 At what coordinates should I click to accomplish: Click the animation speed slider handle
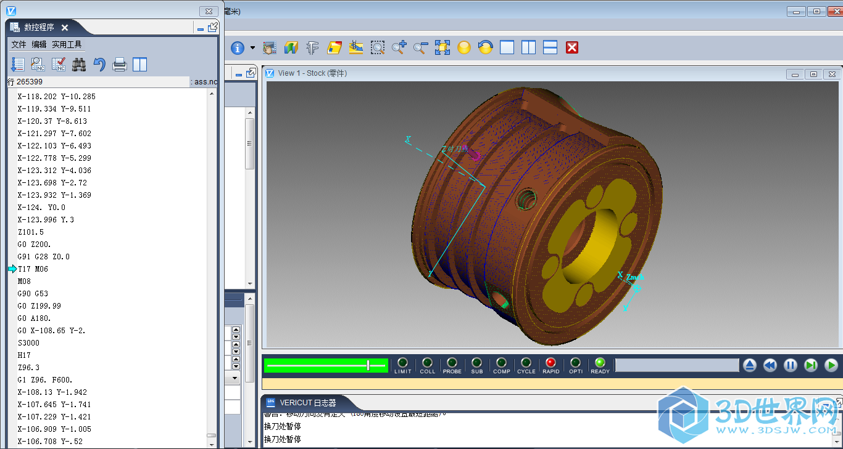coord(368,365)
